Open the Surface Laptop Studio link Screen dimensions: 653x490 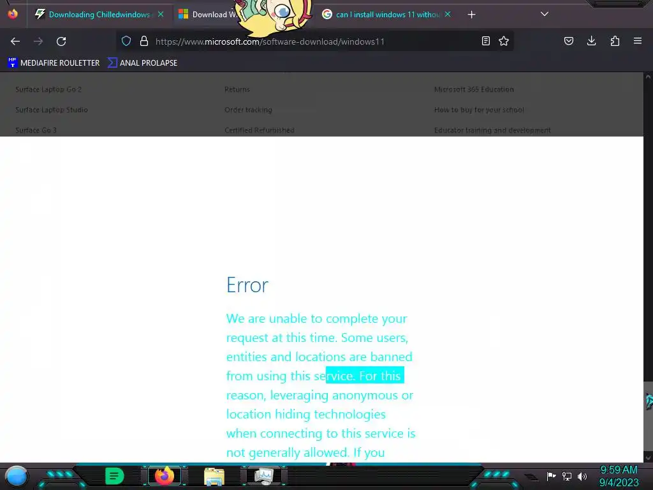tap(51, 110)
